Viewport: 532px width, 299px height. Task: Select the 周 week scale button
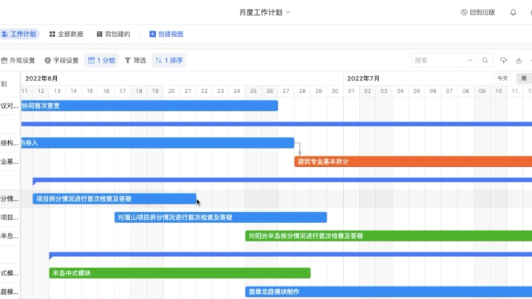coord(524,78)
